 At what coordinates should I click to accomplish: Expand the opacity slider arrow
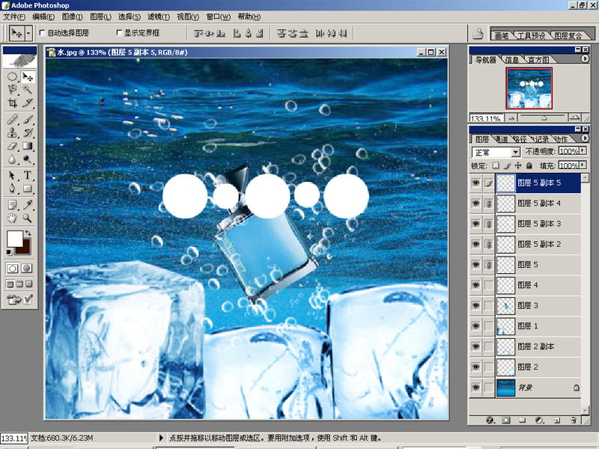click(x=583, y=151)
